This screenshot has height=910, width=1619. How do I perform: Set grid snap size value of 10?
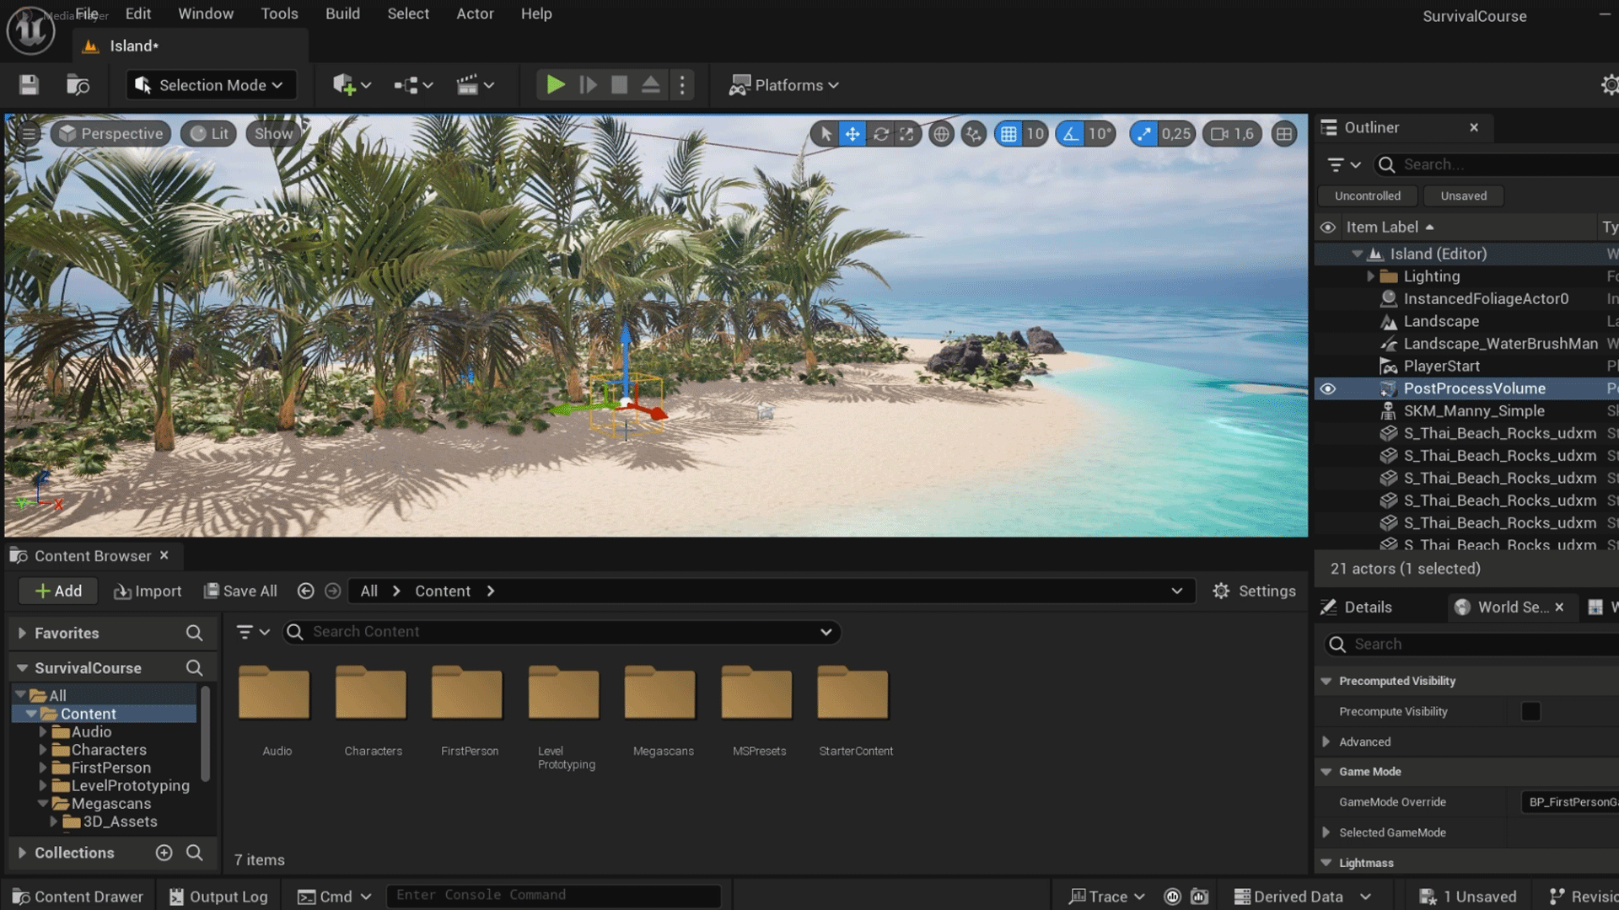point(1035,133)
